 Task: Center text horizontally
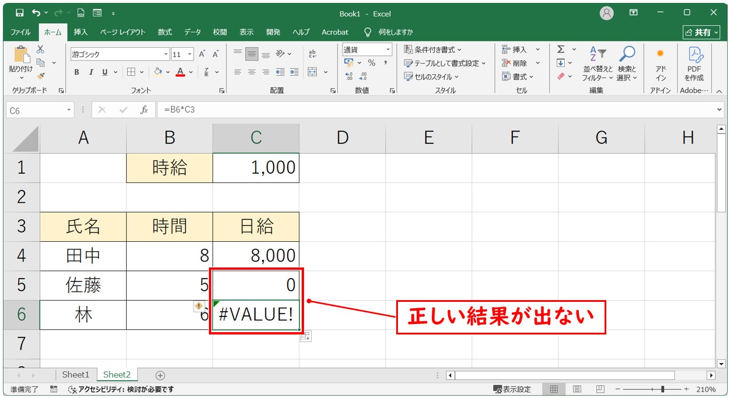click(x=252, y=72)
